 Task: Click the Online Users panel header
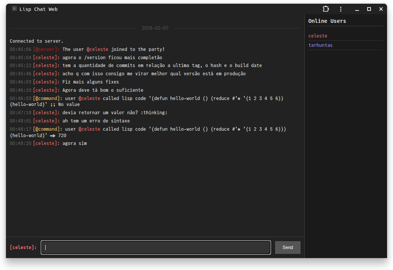click(x=327, y=21)
